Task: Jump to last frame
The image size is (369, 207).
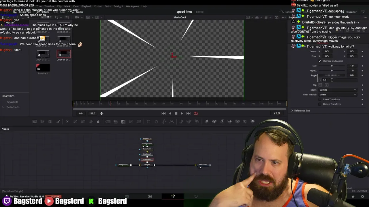Action: [188, 113]
